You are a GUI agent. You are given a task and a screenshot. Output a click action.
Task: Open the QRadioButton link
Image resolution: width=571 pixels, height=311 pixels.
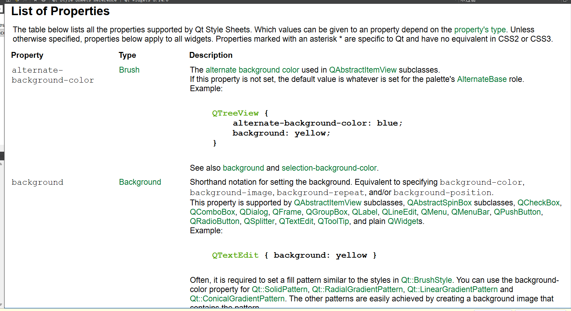215,221
